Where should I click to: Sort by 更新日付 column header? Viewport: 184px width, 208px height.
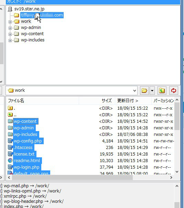pos(133,101)
